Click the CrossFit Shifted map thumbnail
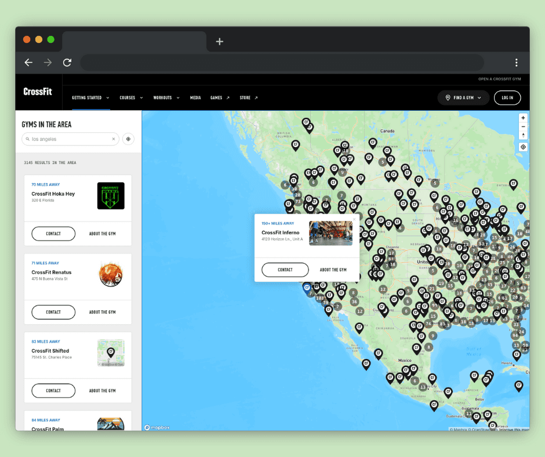Viewport: 545px width, 457px height. [x=111, y=353]
